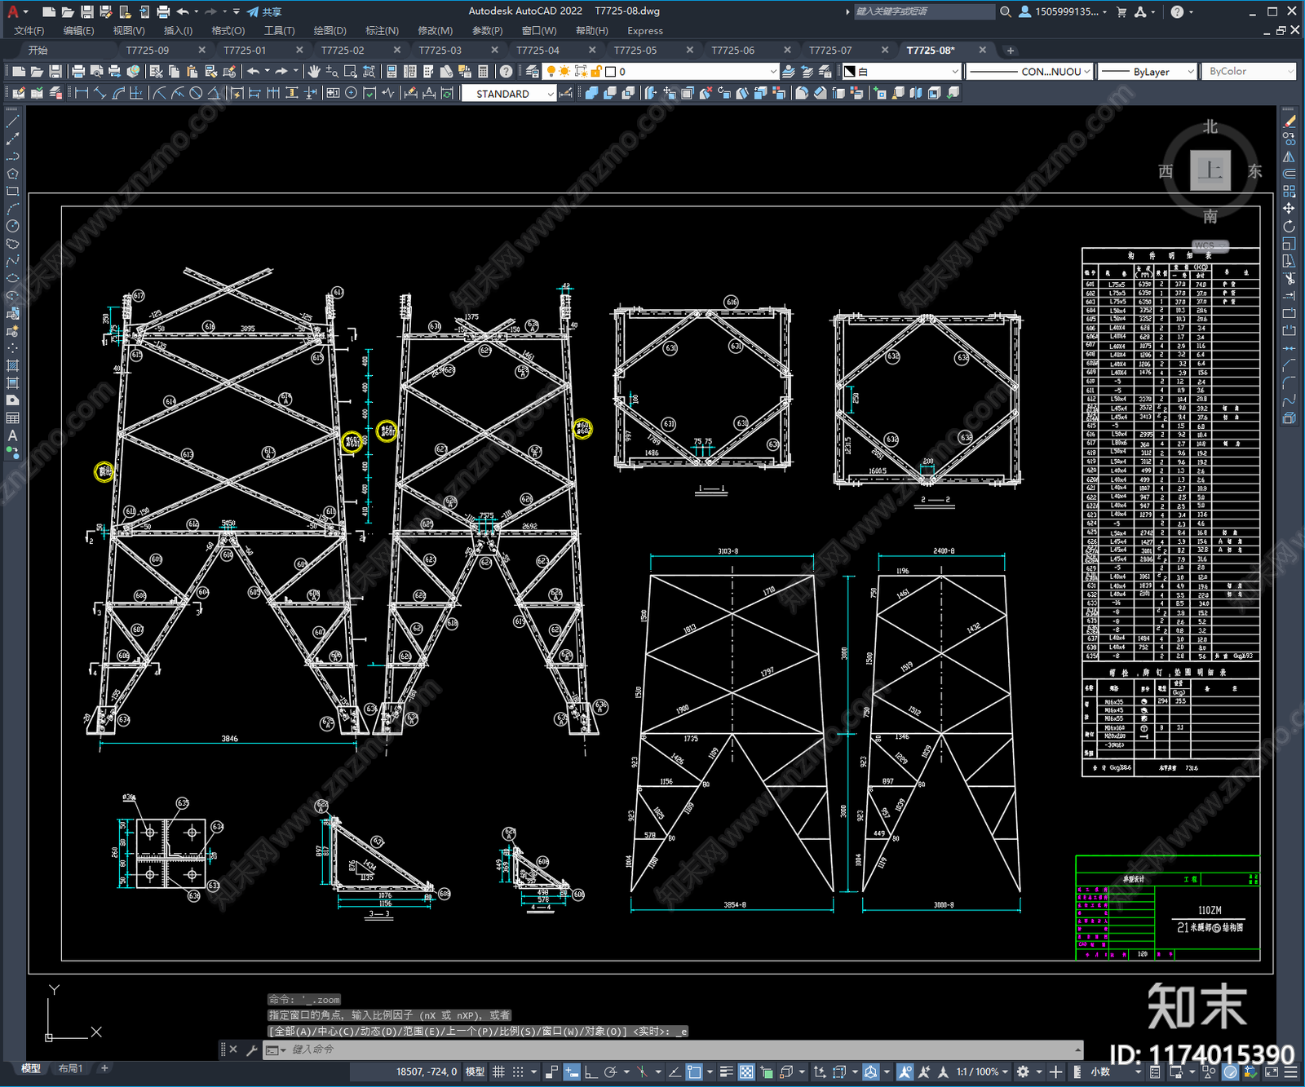Click the 共享 share button
Viewport: 1305px width, 1087px height.
(x=265, y=11)
